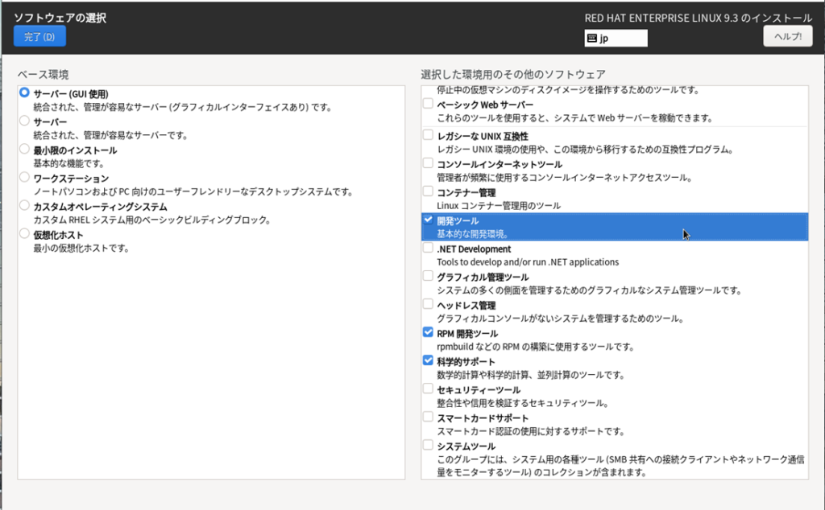The width and height of the screenshot is (825, 510).
Task: Tick the コンテナー管理 checkbox
Action: tap(428, 191)
